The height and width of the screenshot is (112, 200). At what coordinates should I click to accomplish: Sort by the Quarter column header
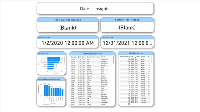coord(137,56)
